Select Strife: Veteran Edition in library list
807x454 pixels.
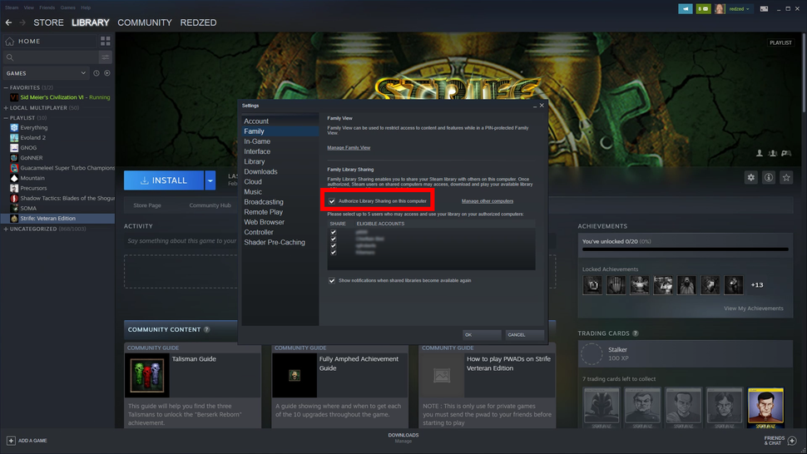pyautogui.click(x=57, y=219)
